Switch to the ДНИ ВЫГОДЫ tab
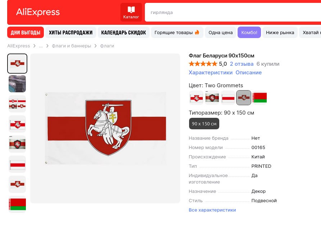Screen dimensions: 321x227 [x=26, y=32]
